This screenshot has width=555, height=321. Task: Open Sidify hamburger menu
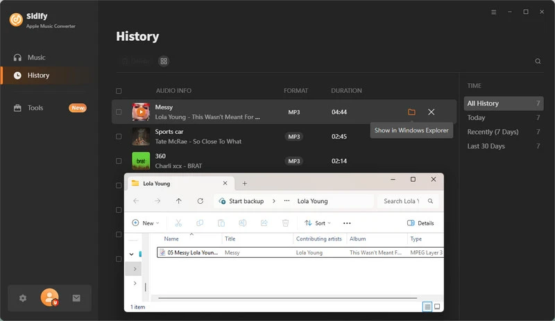tap(493, 12)
